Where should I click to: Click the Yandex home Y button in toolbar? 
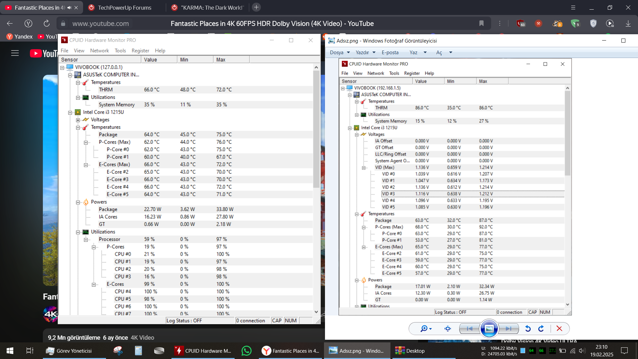point(28,23)
